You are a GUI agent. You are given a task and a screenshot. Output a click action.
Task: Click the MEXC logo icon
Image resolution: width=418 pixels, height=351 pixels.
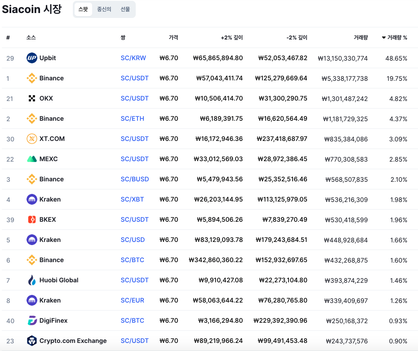(x=32, y=159)
